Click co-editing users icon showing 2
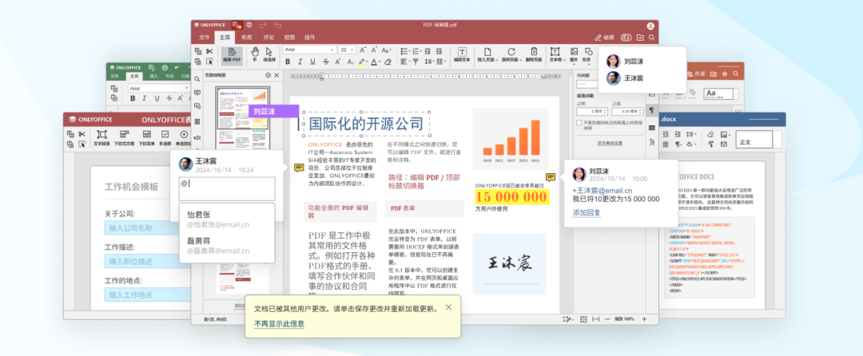 pyautogui.click(x=626, y=38)
